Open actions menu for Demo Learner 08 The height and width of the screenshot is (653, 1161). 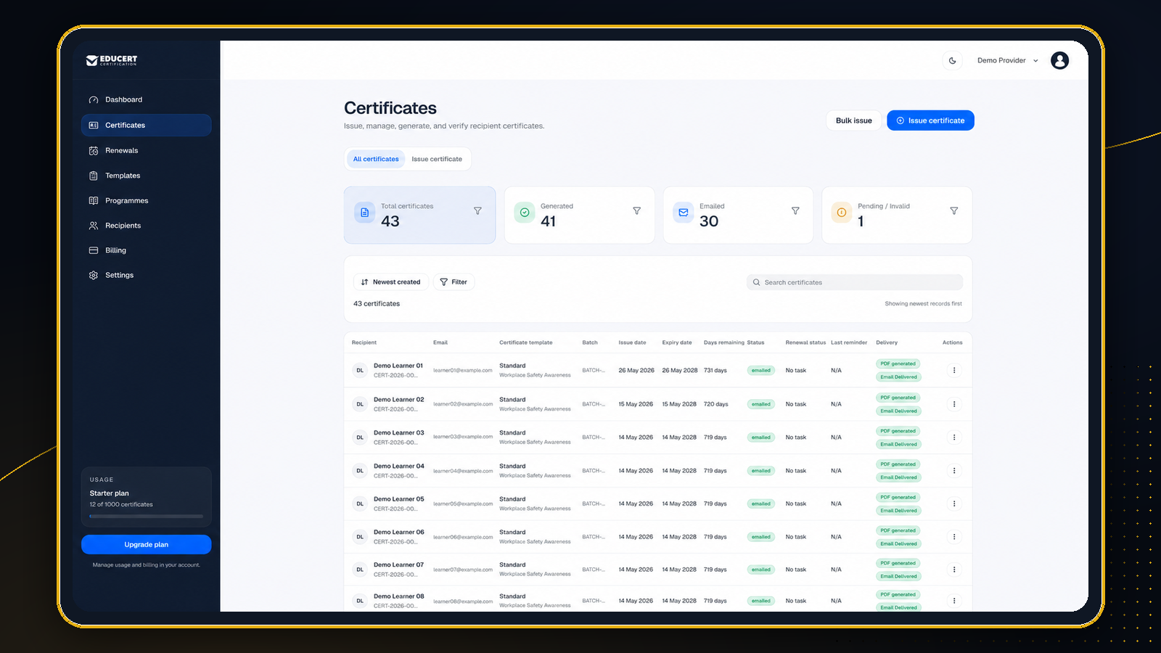[x=954, y=601]
